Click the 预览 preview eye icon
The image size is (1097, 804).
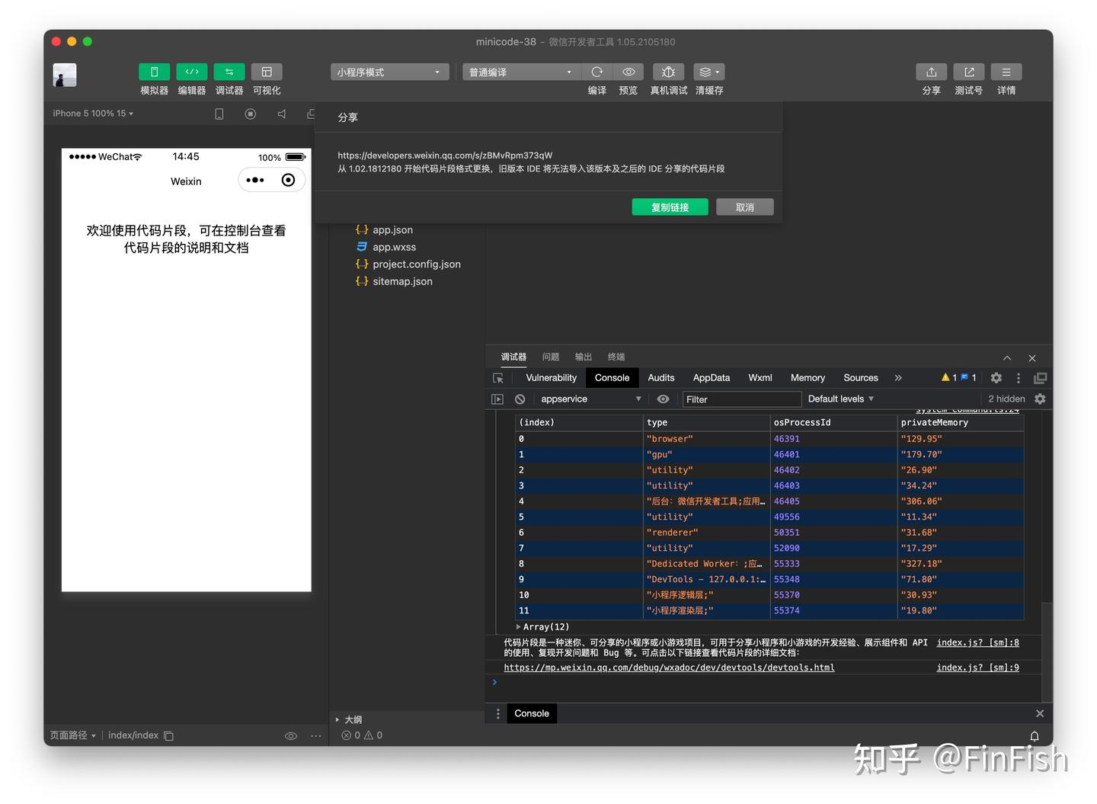628,72
